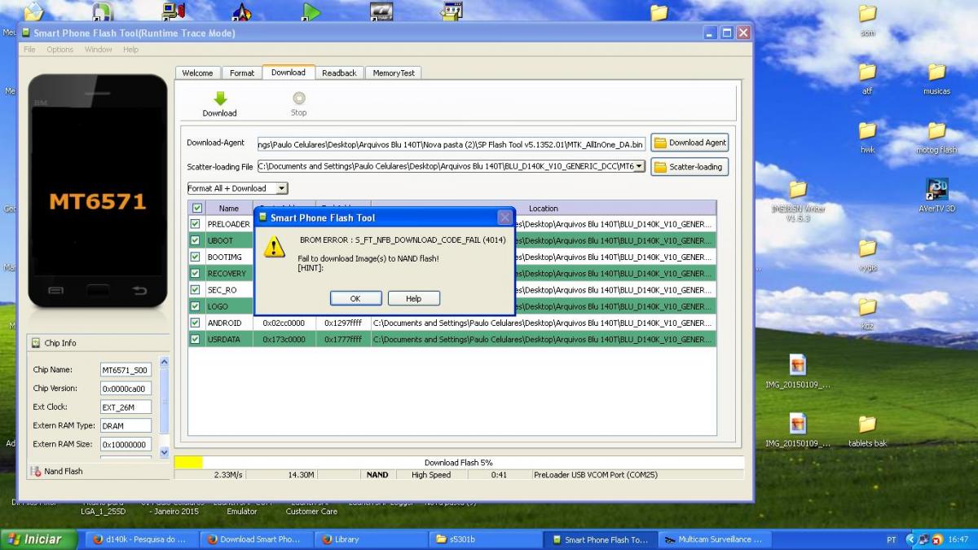Click OK in the BROM ERROR dialog

(x=355, y=298)
